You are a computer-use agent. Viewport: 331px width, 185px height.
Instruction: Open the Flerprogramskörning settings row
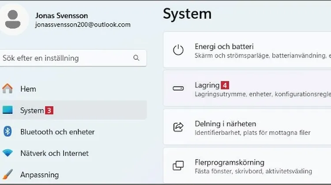tap(247, 166)
